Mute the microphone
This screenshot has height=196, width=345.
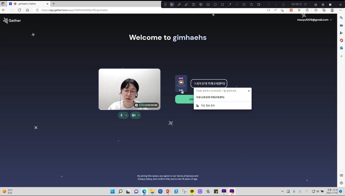[121, 115]
